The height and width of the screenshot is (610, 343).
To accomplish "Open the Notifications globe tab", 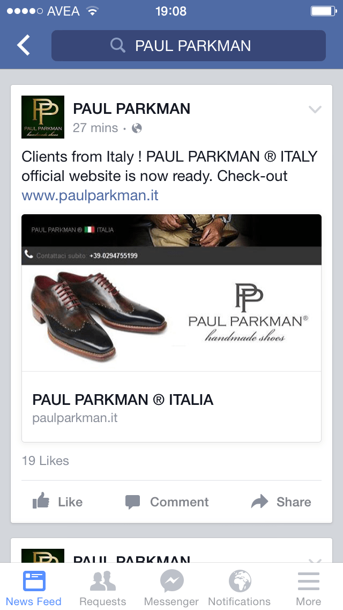I will 239,587.
